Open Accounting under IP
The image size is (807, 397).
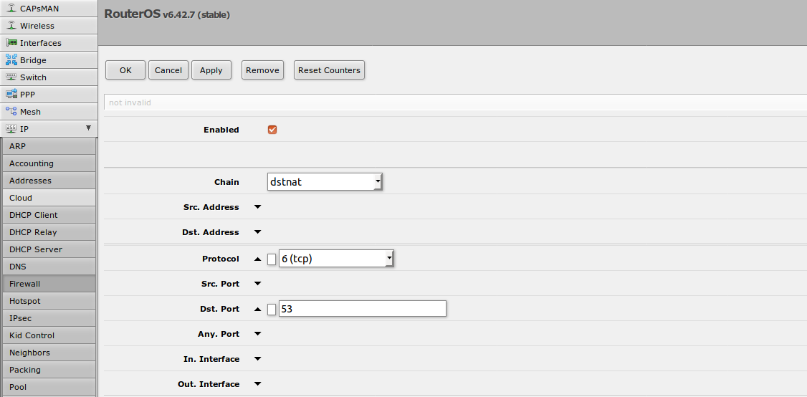click(x=49, y=163)
